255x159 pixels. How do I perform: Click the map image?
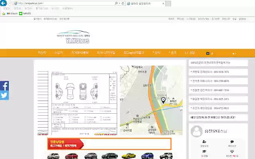pyautogui.click(x=151, y=100)
